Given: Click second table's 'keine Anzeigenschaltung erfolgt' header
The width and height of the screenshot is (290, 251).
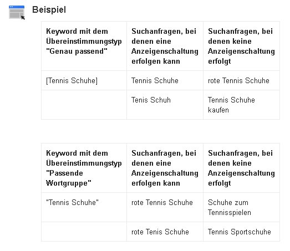Looking at the screenshot, I should (241, 168).
